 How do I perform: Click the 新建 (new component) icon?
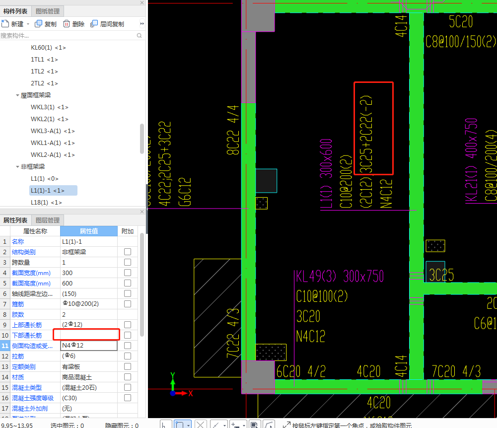point(5,24)
